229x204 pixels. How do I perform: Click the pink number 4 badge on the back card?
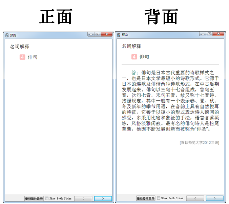134,57
